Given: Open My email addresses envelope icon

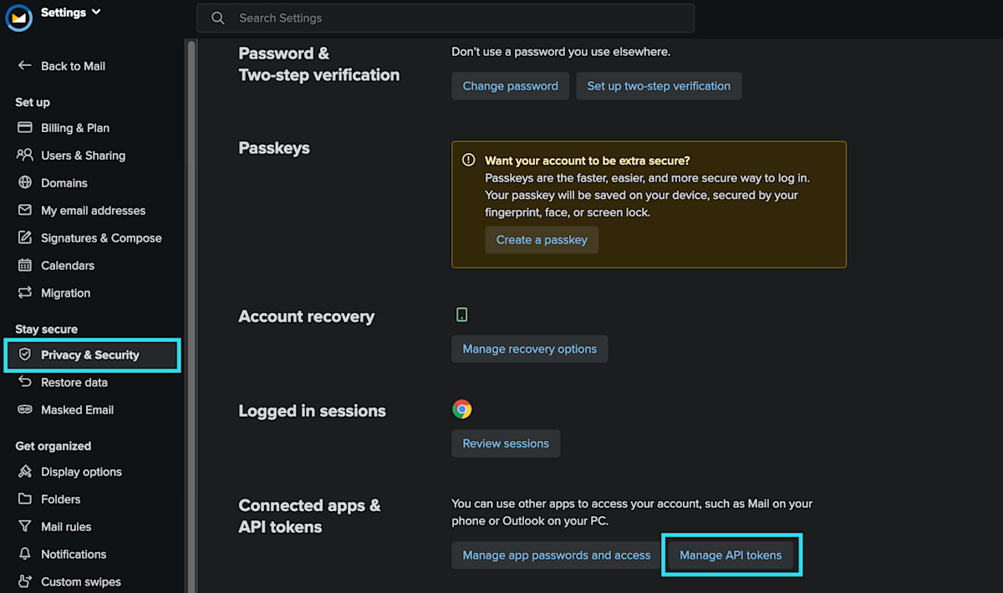Looking at the screenshot, I should (x=24, y=211).
